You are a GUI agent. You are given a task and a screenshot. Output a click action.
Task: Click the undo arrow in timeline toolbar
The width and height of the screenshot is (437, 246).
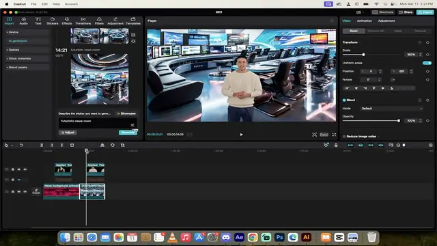click(x=21, y=145)
